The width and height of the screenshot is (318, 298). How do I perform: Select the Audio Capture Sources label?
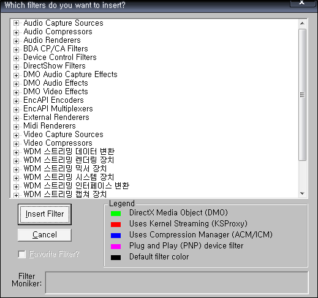click(63, 23)
